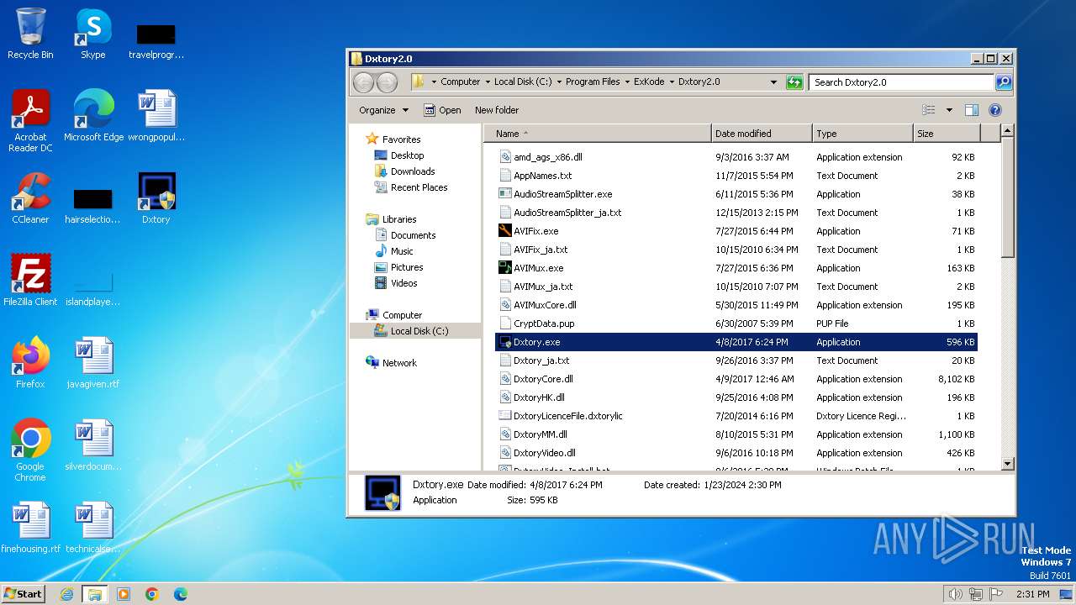The height and width of the screenshot is (605, 1076).
Task: Open Recent Places in navigation pane
Action: (419, 187)
